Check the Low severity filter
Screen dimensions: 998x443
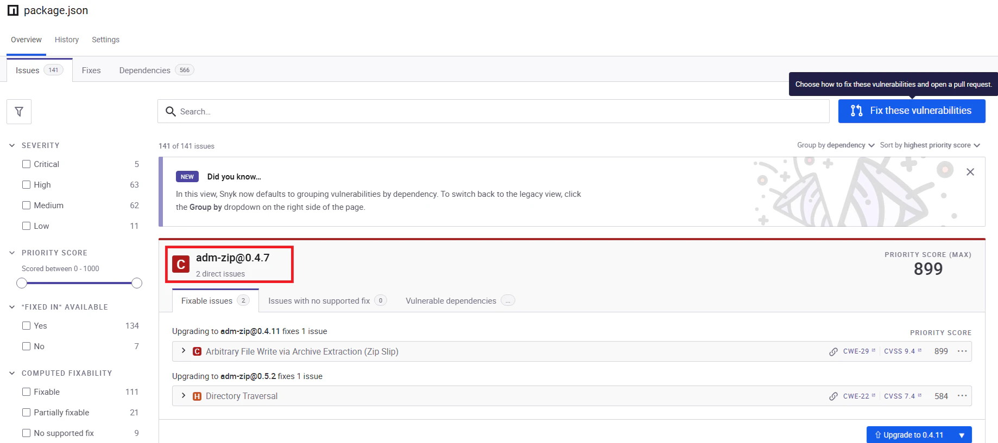pyautogui.click(x=26, y=226)
